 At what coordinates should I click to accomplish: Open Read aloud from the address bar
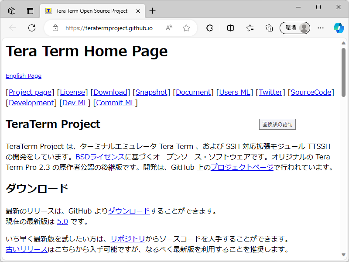click(168, 28)
